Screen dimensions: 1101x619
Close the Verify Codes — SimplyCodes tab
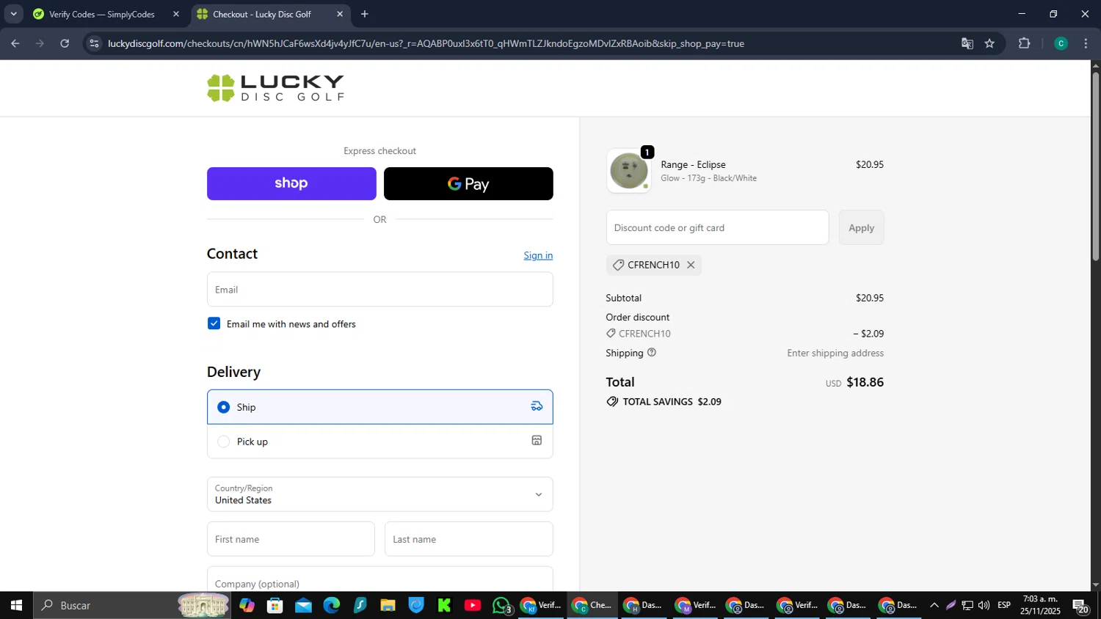pos(176,14)
